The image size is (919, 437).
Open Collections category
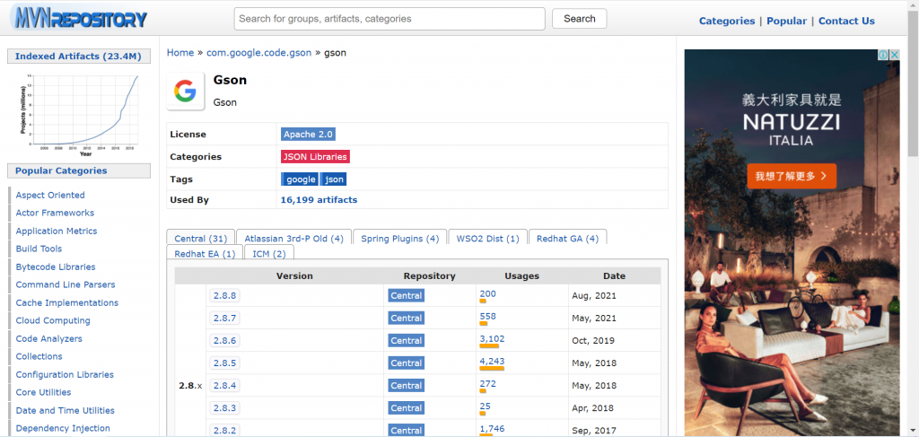click(39, 357)
